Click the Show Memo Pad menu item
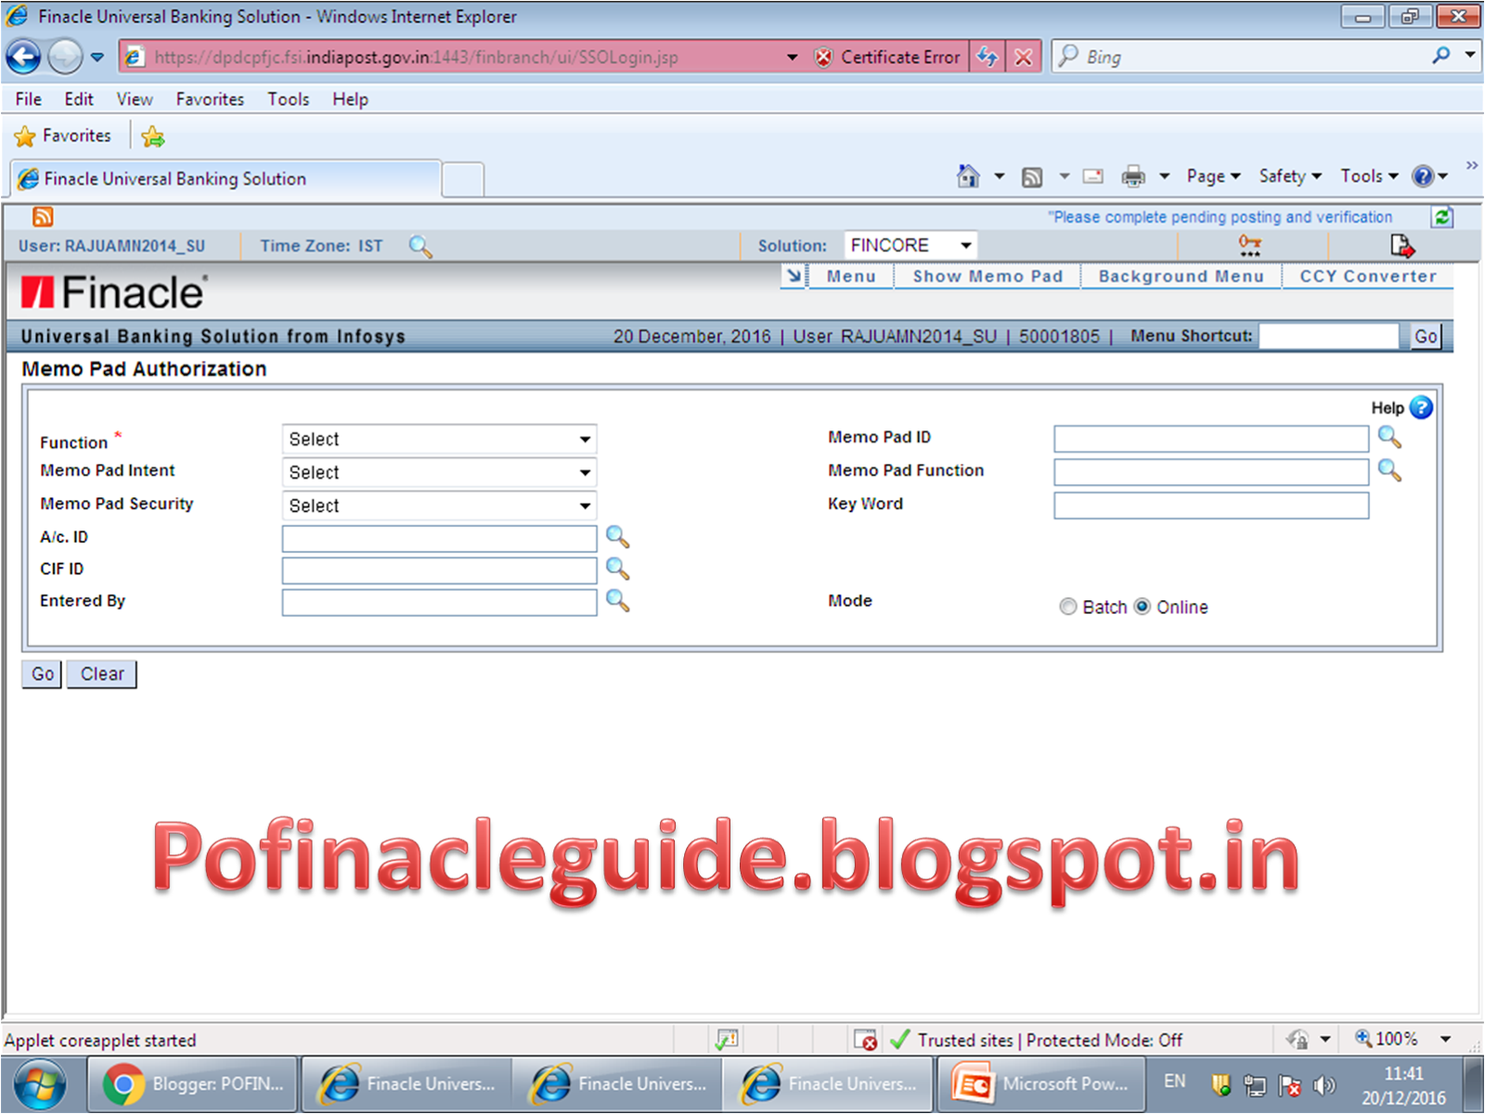Viewport: 1485px width, 1114px height. coord(987,275)
